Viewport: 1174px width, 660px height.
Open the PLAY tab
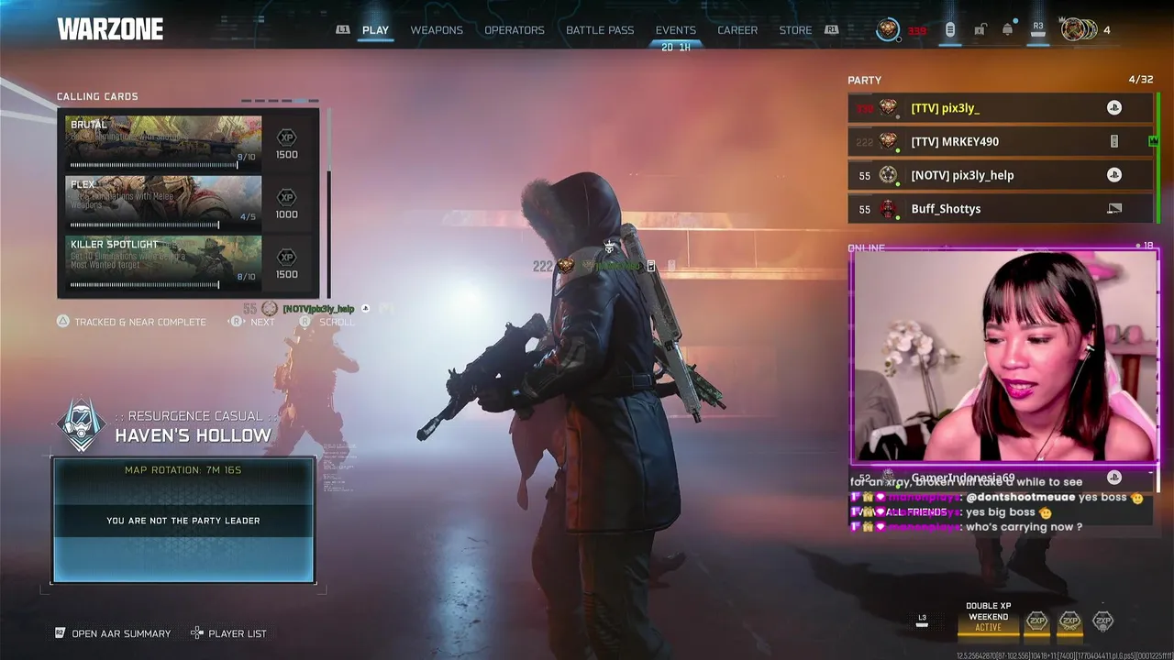tap(375, 30)
